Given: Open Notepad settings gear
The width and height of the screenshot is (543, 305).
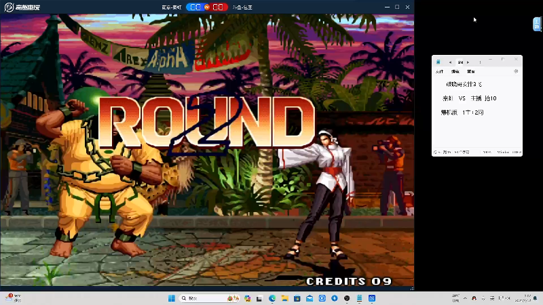Looking at the screenshot, I should (x=516, y=71).
